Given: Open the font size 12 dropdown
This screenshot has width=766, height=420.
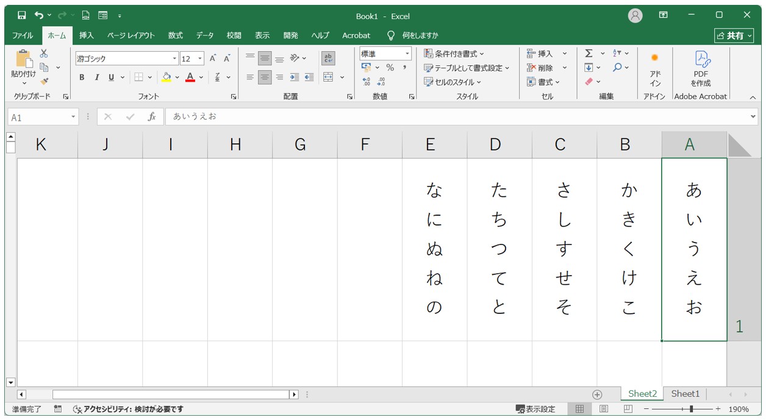Looking at the screenshot, I should [200, 59].
